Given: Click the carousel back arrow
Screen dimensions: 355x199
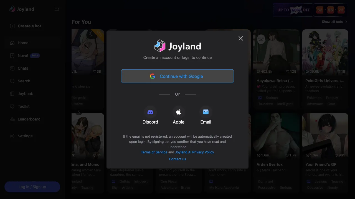Looking at the screenshot, I should pyautogui.click(x=79, y=112).
